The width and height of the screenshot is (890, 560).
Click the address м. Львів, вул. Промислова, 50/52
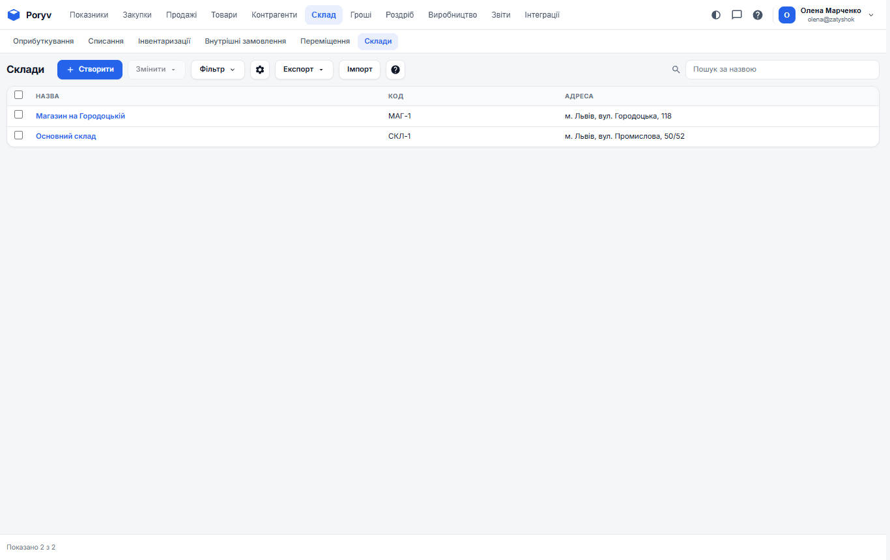[625, 136]
